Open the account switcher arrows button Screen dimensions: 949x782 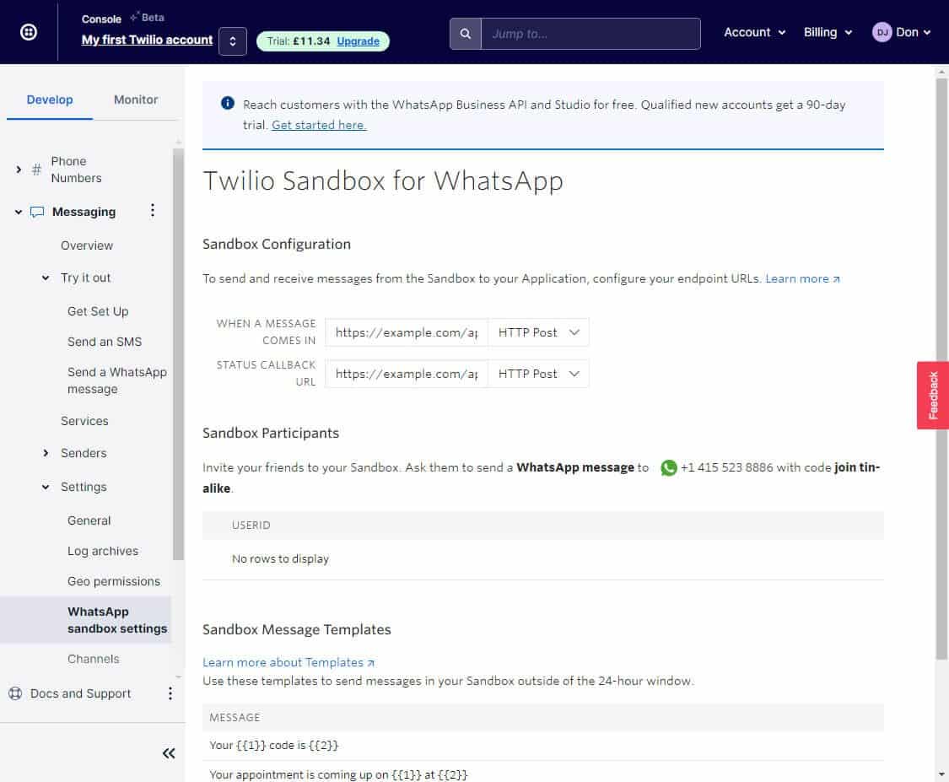pyautogui.click(x=233, y=40)
